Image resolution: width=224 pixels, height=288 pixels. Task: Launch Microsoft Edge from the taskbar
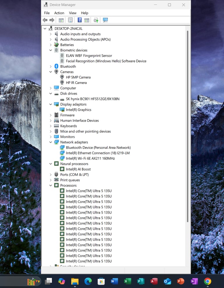tap(88, 281)
